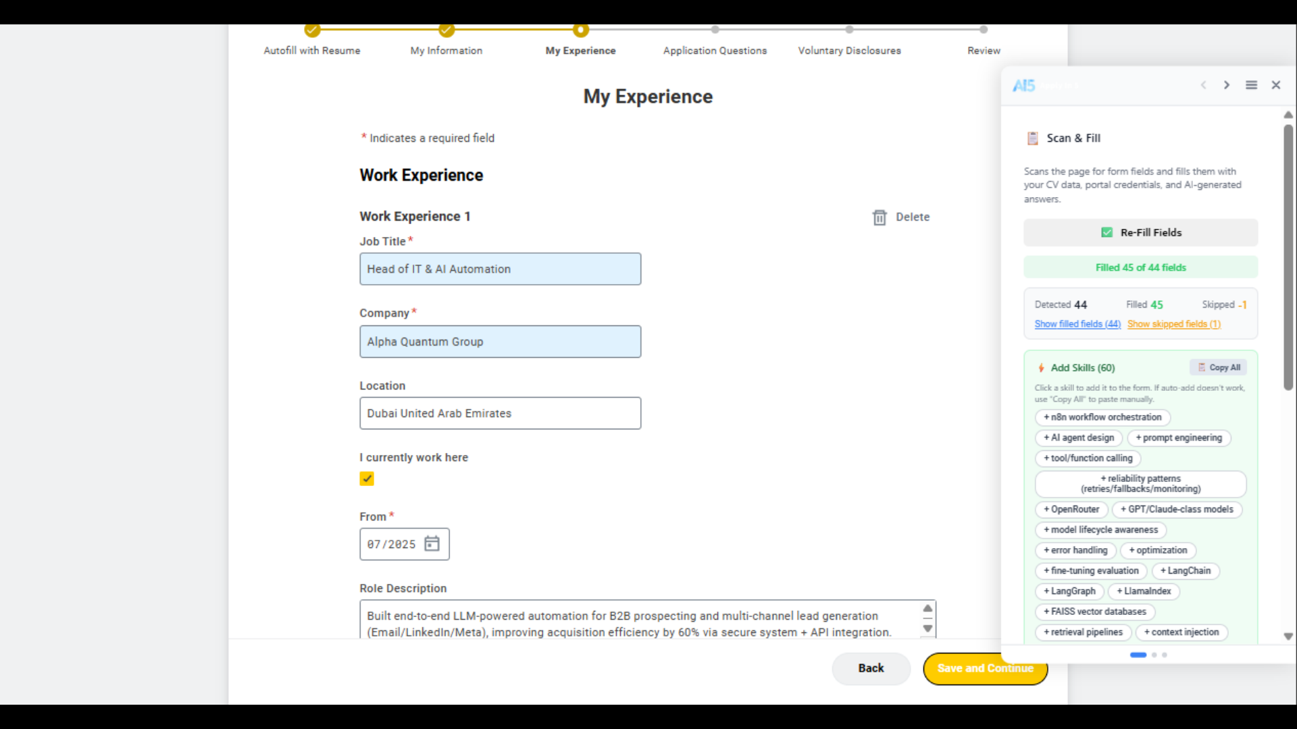Open the Scan & Fill clipboard icon
This screenshot has height=729, width=1297.
pyautogui.click(x=1032, y=138)
